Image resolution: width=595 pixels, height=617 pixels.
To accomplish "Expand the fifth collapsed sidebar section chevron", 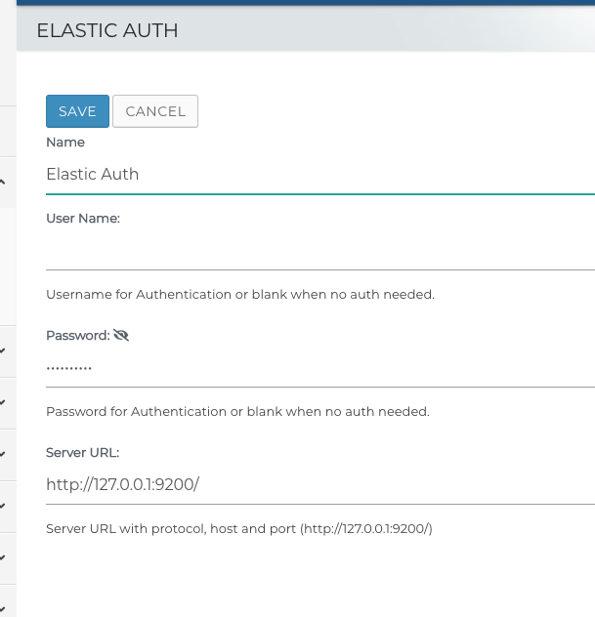I will click(x=3, y=558).
